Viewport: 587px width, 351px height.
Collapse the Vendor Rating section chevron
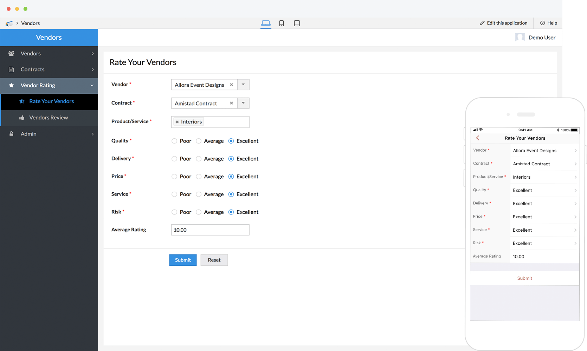point(92,85)
